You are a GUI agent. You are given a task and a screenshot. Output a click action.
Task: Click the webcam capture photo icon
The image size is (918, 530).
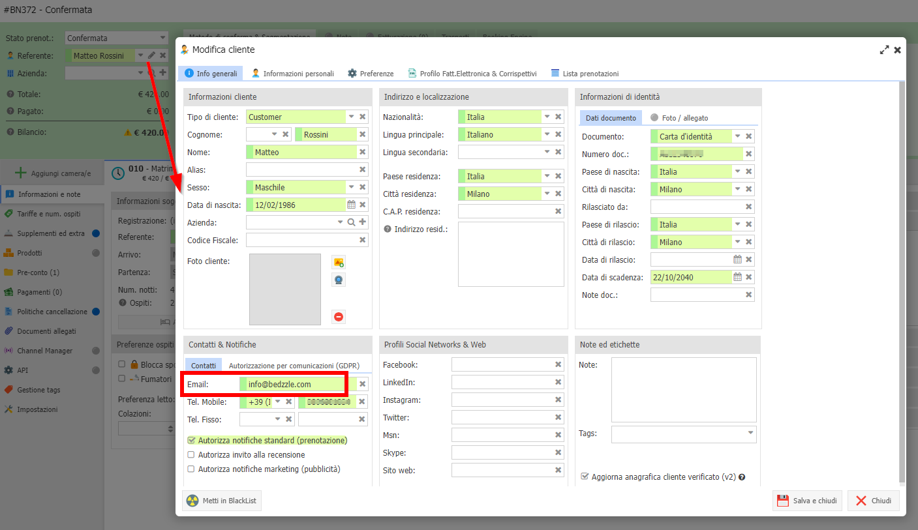point(338,280)
